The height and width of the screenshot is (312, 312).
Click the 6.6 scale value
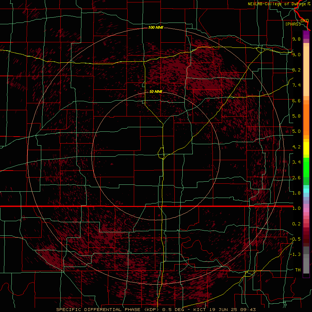tap(296, 101)
